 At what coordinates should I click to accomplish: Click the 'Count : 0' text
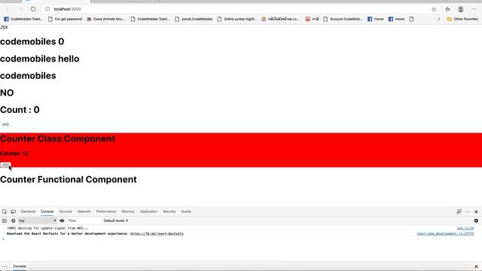tap(20, 110)
